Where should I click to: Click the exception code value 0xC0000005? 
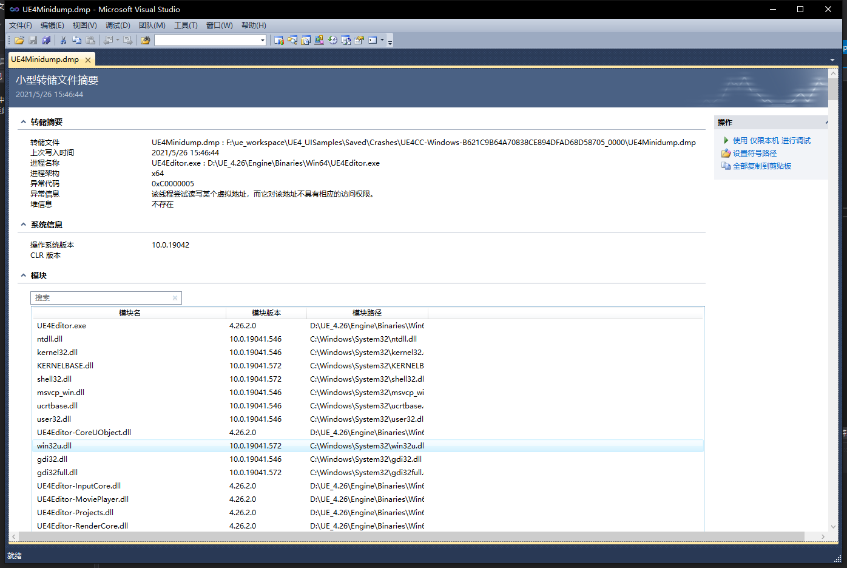click(x=173, y=183)
